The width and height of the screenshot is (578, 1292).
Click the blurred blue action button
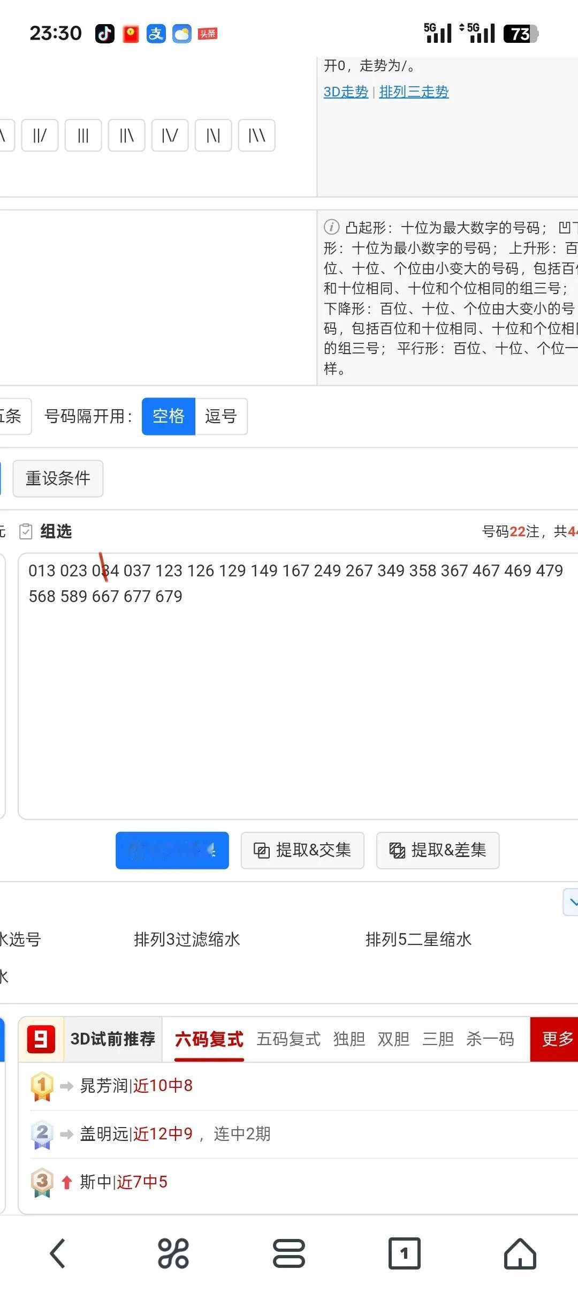point(172,850)
